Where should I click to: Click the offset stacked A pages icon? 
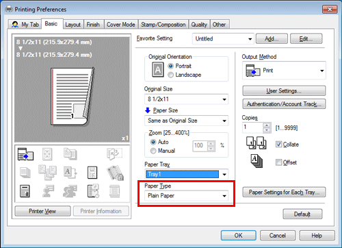tap(256, 161)
